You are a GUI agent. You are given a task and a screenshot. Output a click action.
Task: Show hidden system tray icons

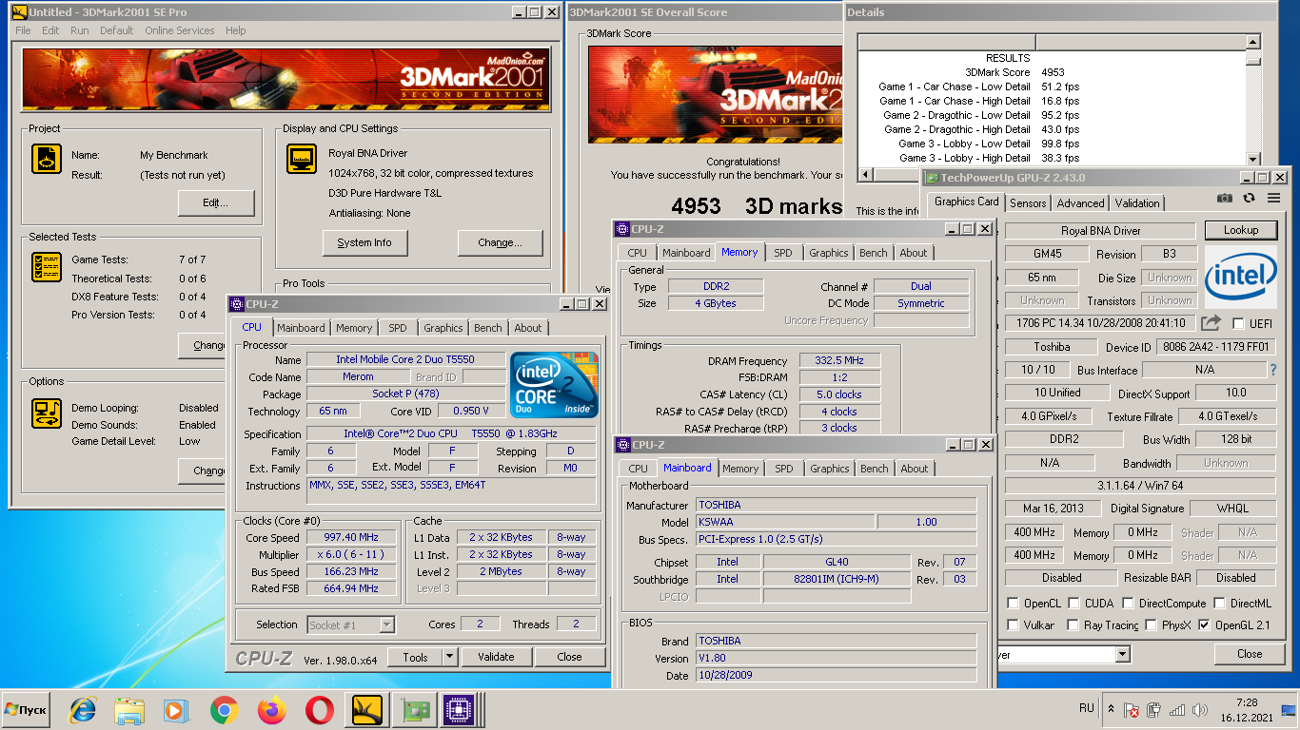pos(1111,709)
